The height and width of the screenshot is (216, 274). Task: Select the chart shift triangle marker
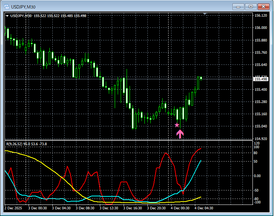(x=205, y=14)
